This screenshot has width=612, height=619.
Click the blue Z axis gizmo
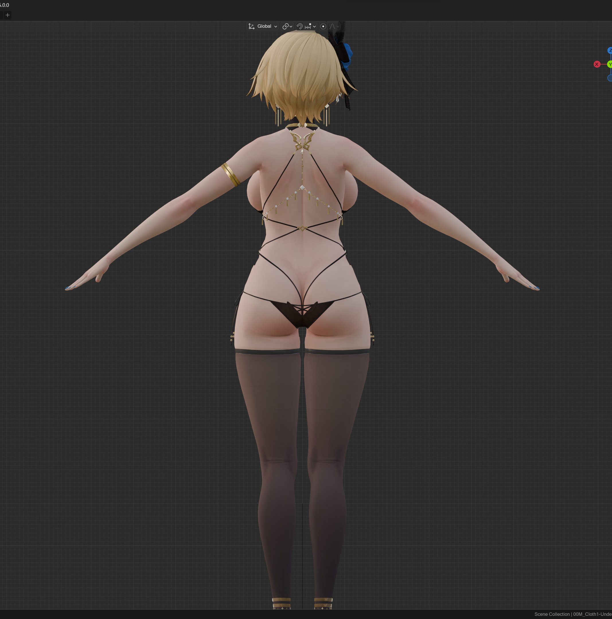[x=609, y=50]
